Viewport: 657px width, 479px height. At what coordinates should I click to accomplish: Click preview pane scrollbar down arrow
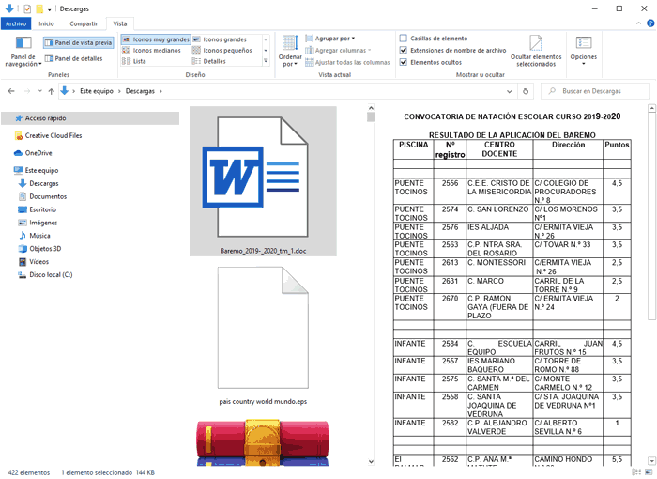[x=651, y=460]
